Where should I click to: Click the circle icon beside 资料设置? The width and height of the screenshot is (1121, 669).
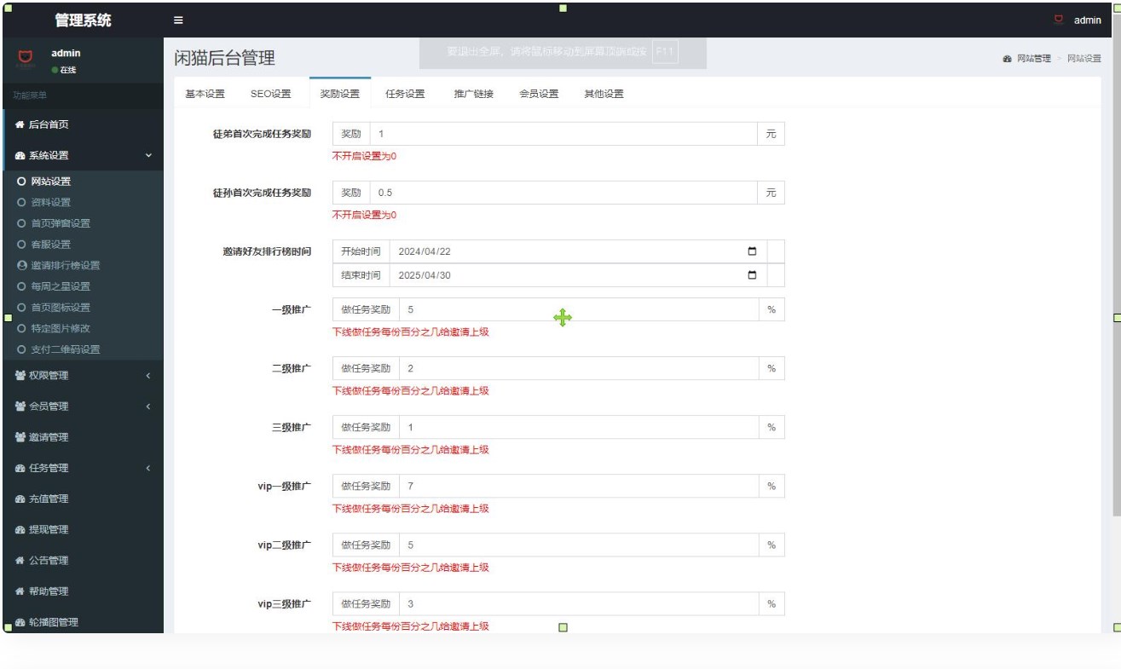coord(21,202)
